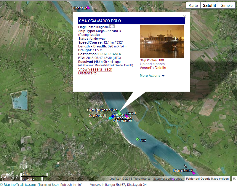Click the grey Kollmar vessel icon
This screenshot has width=237, height=190.
[185, 167]
